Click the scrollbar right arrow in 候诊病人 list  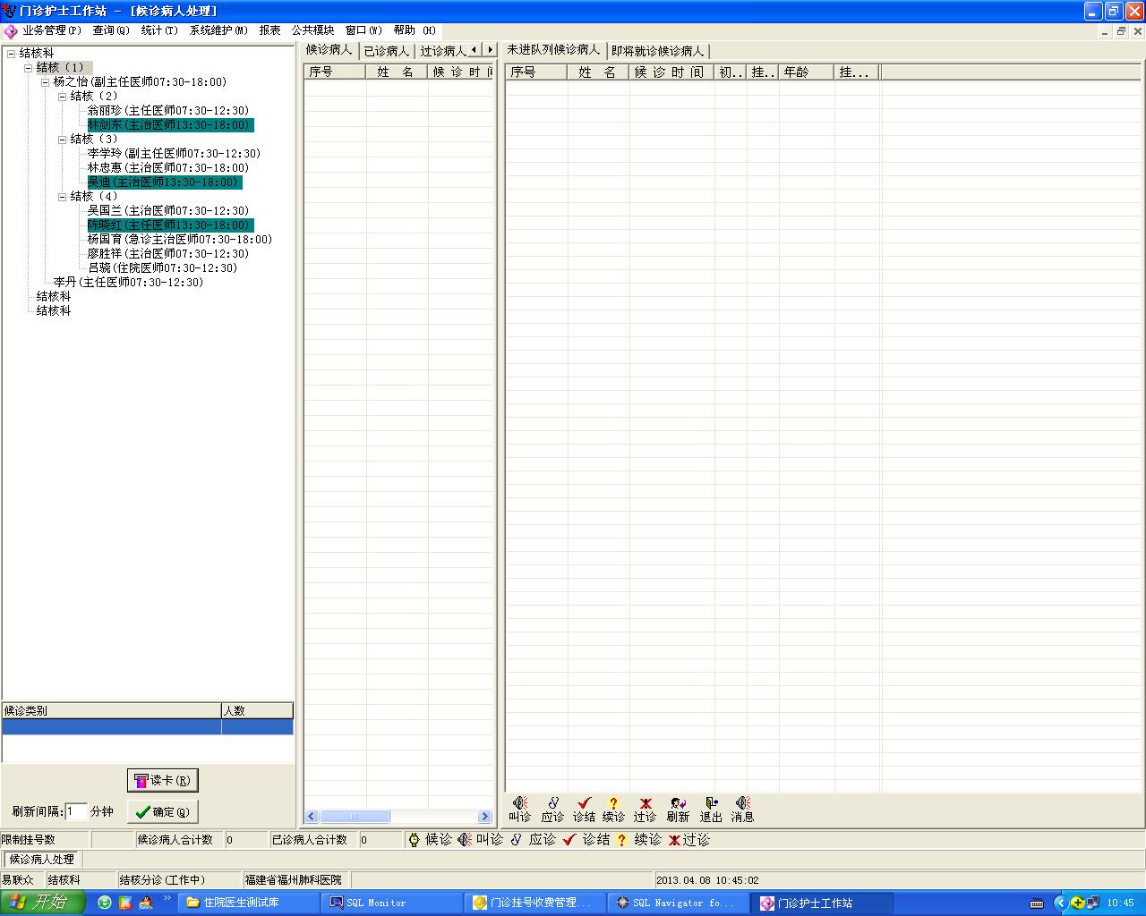[485, 817]
